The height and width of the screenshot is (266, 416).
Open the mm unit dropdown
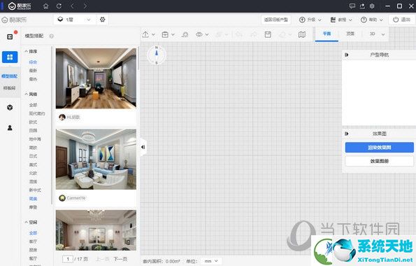pos(211,261)
